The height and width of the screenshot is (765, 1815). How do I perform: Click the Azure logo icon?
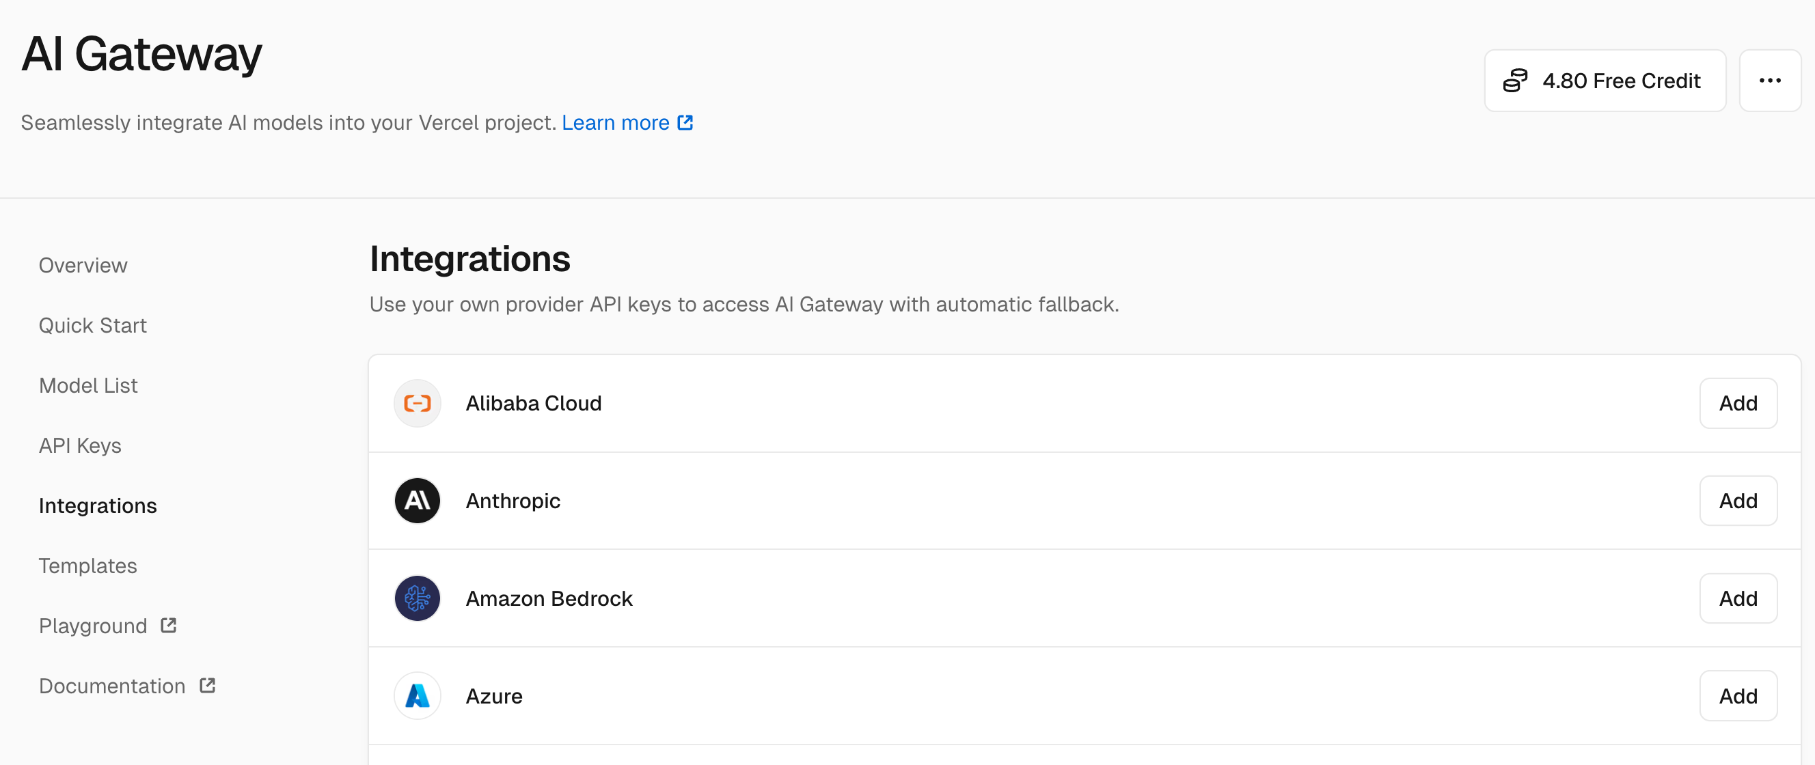tap(417, 696)
